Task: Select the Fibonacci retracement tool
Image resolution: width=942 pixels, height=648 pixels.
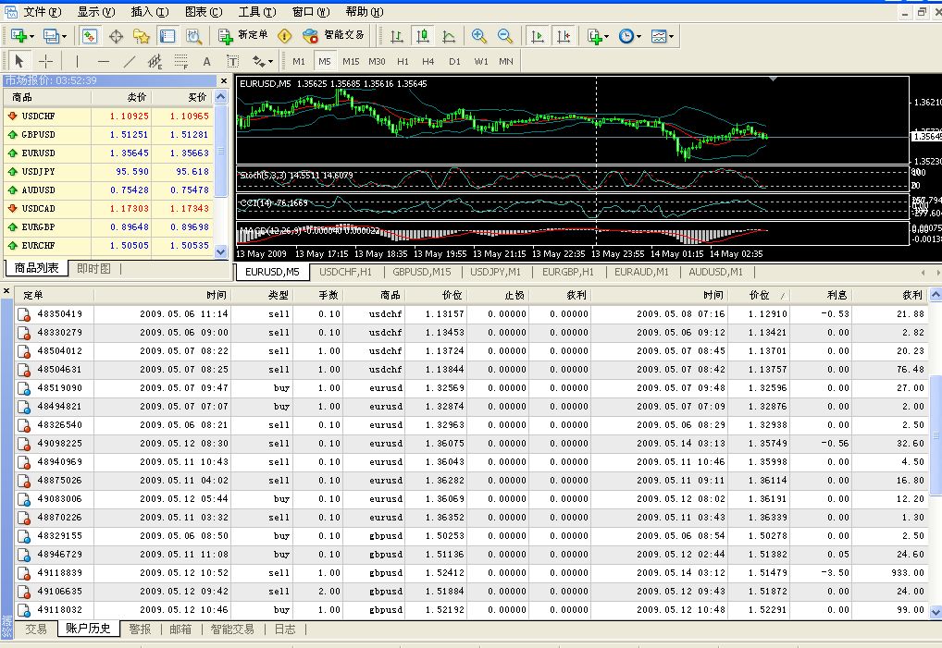Action: (180, 61)
